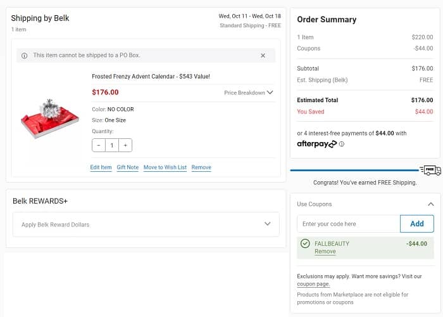Screen dimensions: 443x317
Task: Click the green FALLBEAUTY checkmark icon
Action: point(306,243)
